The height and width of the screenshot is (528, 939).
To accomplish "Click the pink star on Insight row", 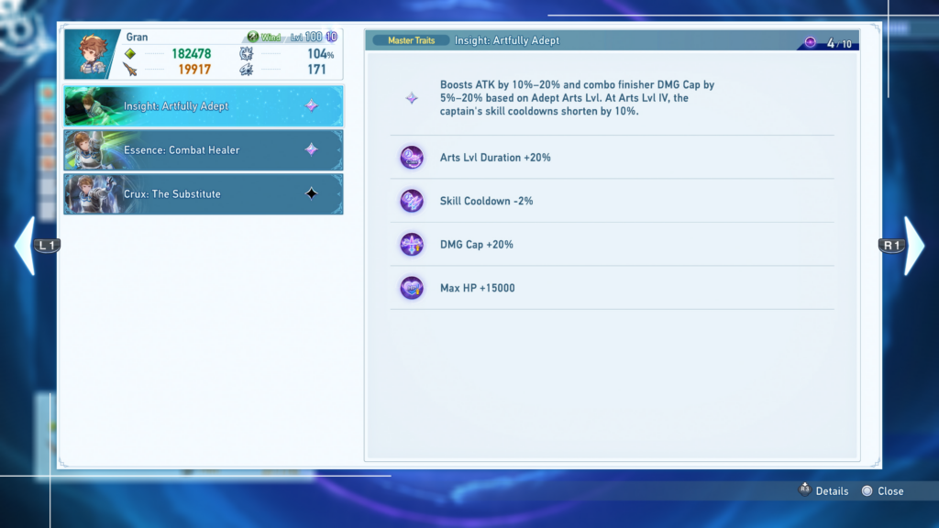I will (312, 106).
